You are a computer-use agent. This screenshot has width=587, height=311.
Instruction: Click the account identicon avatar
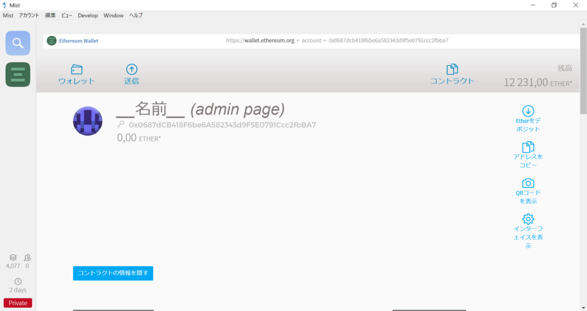click(x=88, y=121)
